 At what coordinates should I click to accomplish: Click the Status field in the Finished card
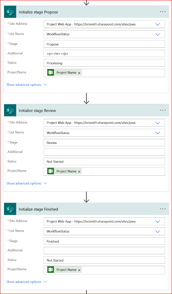pos(104,260)
